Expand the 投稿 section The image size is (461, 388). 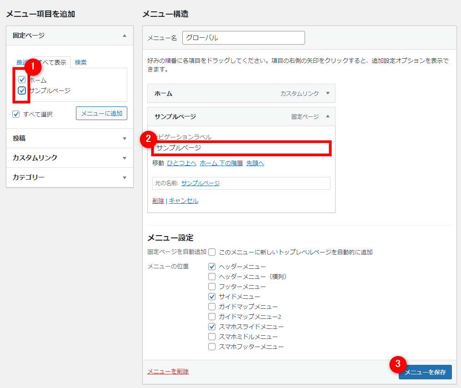click(x=124, y=138)
